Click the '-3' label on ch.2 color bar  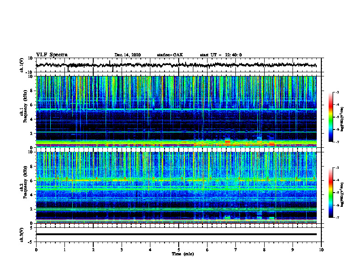[x=337, y=168]
